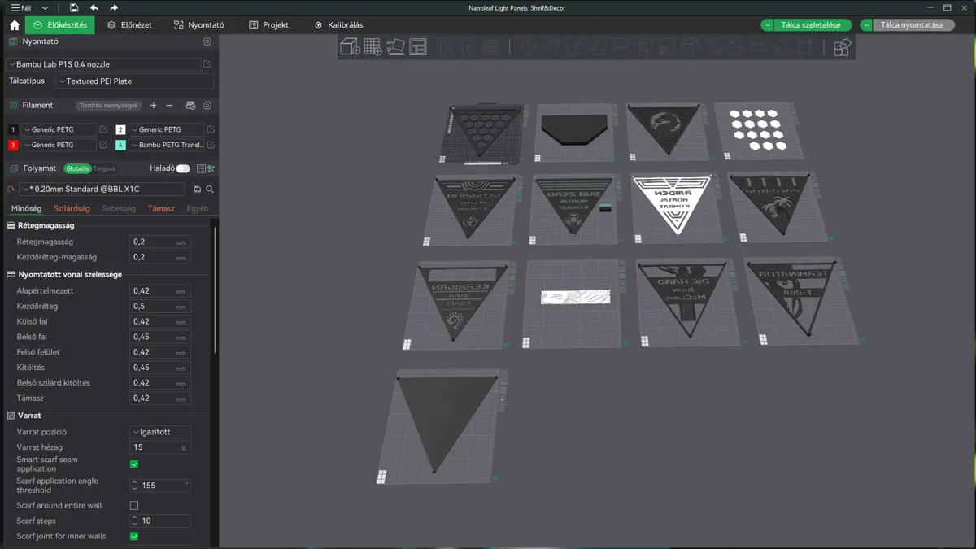The image size is (976, 549).
Task: Click the Add plate grid icon
Action: point(373,47)
